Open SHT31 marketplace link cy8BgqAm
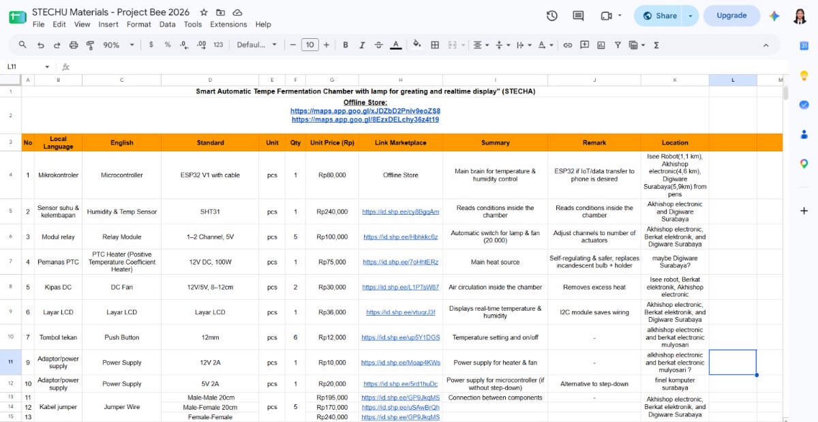 401,212
